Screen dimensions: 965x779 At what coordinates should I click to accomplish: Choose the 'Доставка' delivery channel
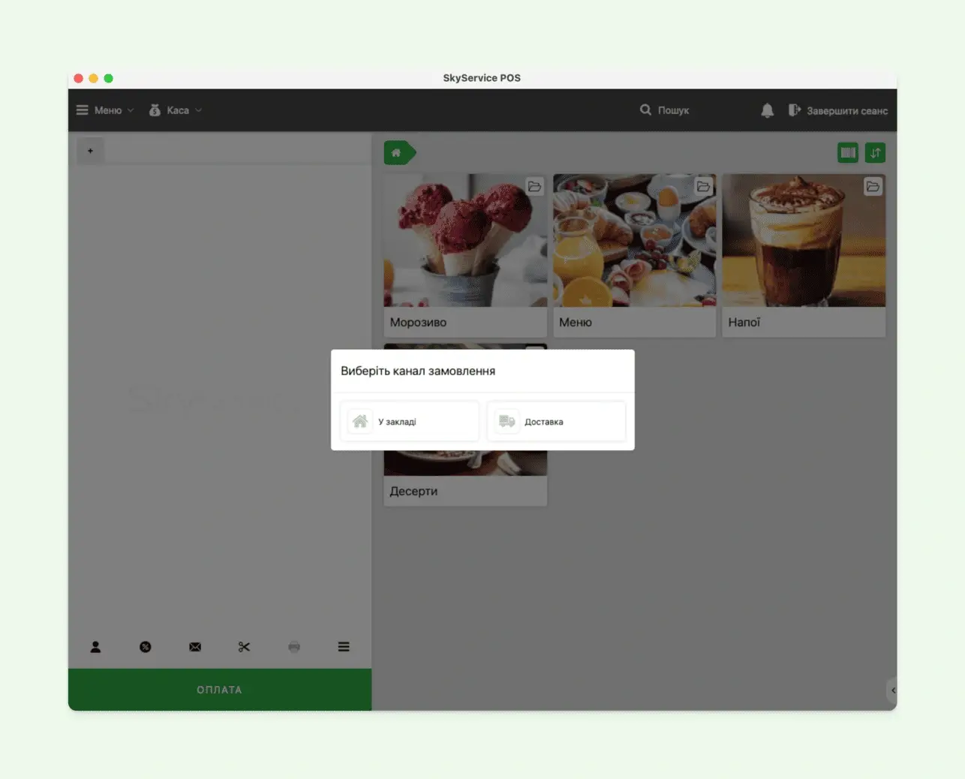tap(556, 422)
